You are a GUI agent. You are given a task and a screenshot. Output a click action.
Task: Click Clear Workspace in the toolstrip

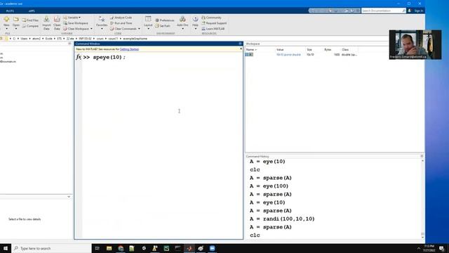(76, 29)
